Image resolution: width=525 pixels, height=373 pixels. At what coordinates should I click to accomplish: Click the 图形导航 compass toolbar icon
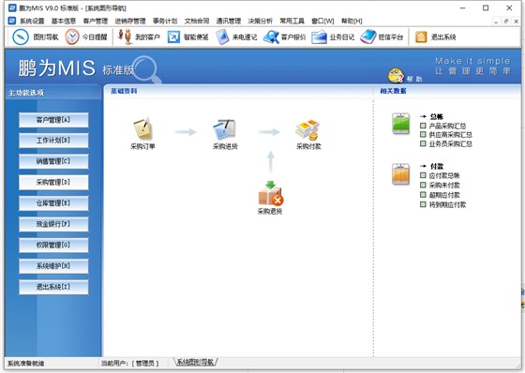click(21, 37)
